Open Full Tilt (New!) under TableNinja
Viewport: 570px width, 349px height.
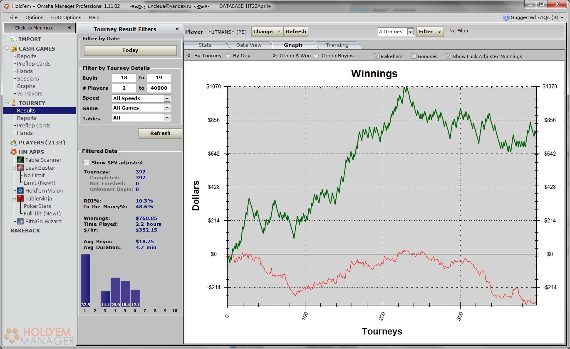point(42,213)
